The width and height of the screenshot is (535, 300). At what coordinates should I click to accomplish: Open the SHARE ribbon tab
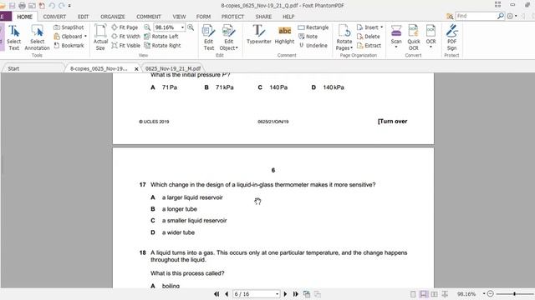click(264, 17)
